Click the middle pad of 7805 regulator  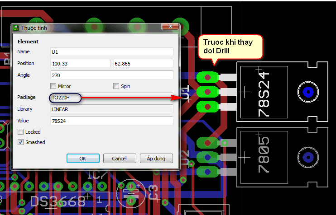[x=207, y=158]
